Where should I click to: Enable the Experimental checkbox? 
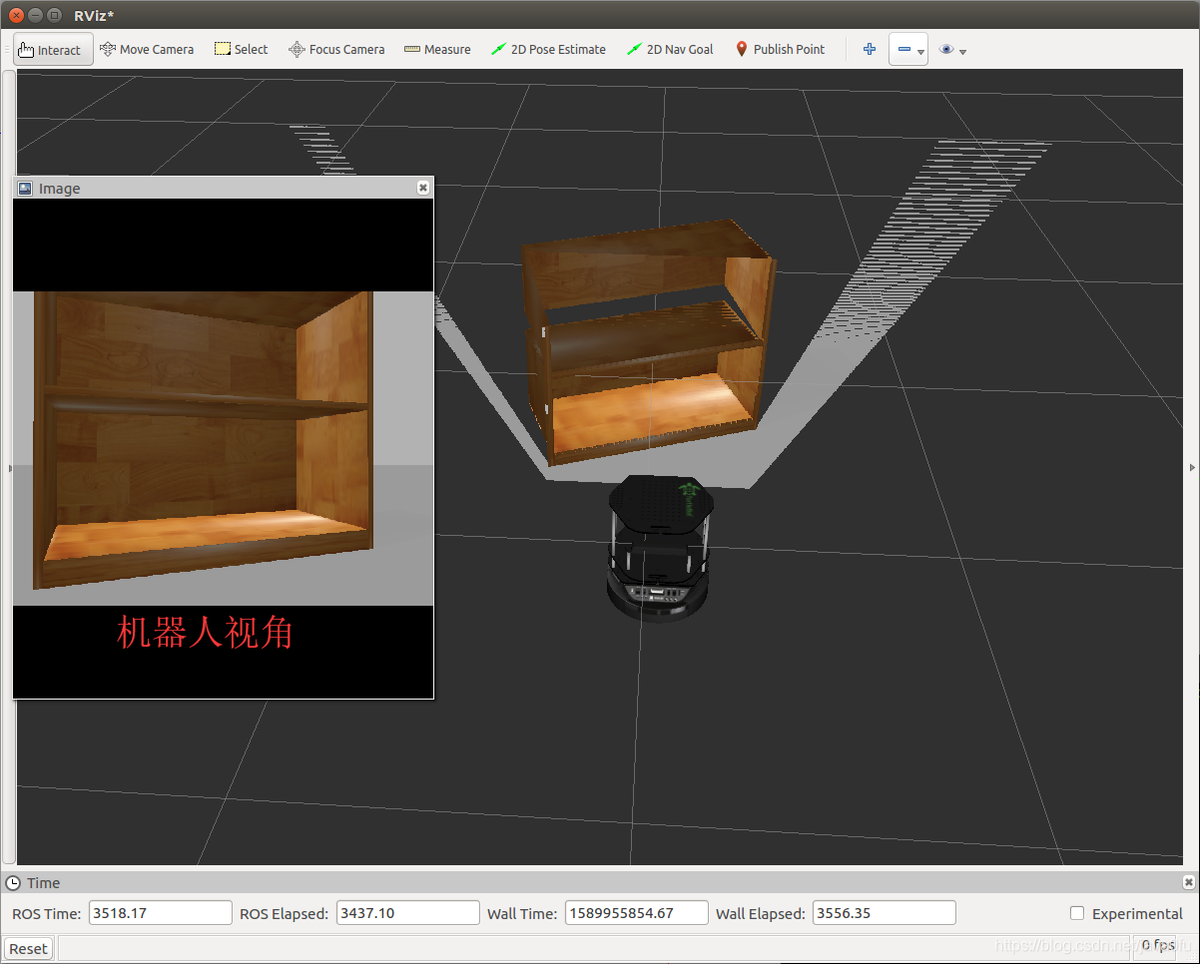[1077, 913]
